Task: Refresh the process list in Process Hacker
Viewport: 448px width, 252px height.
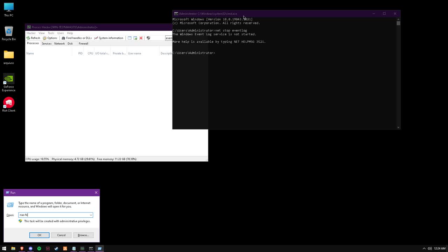Action: click(33, 38)
